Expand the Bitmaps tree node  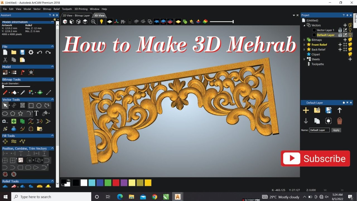pos(304,40)
